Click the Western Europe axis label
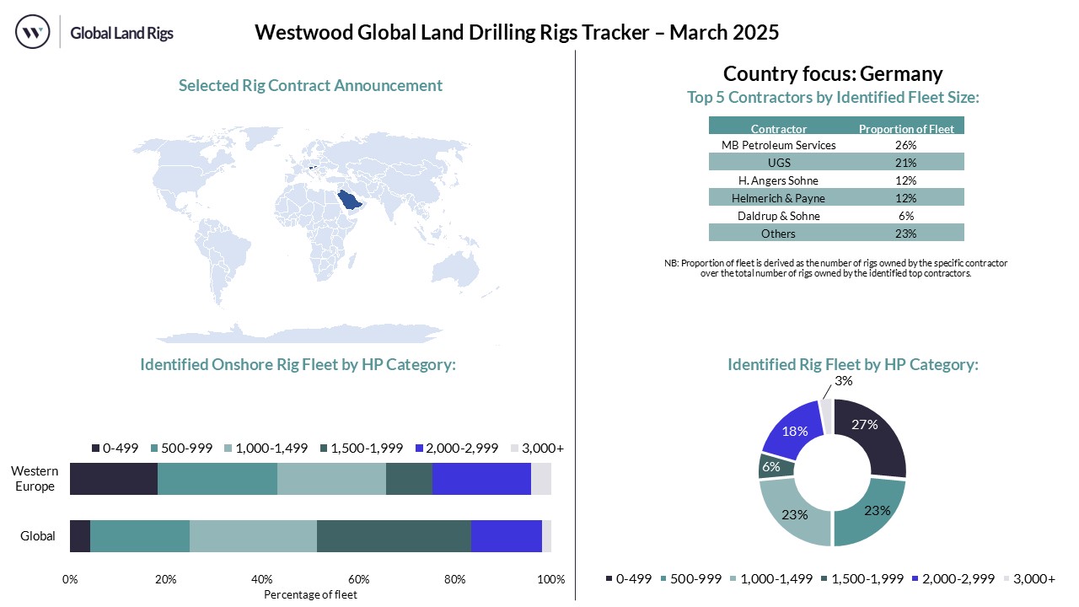1079x607 pixels. (x=34, y=479)
